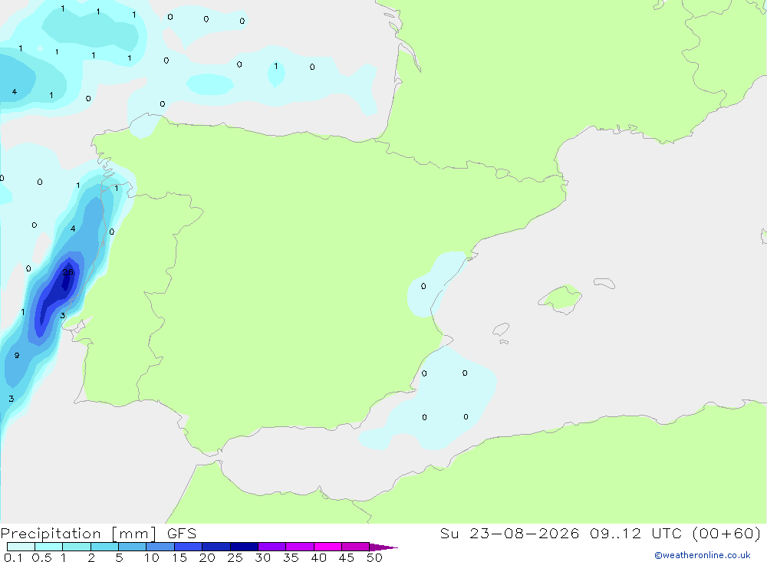Image resolution: width=767 pixels, height=562 pixels.
Task: Click the legend scale label "45"
Action: [347, 557]
